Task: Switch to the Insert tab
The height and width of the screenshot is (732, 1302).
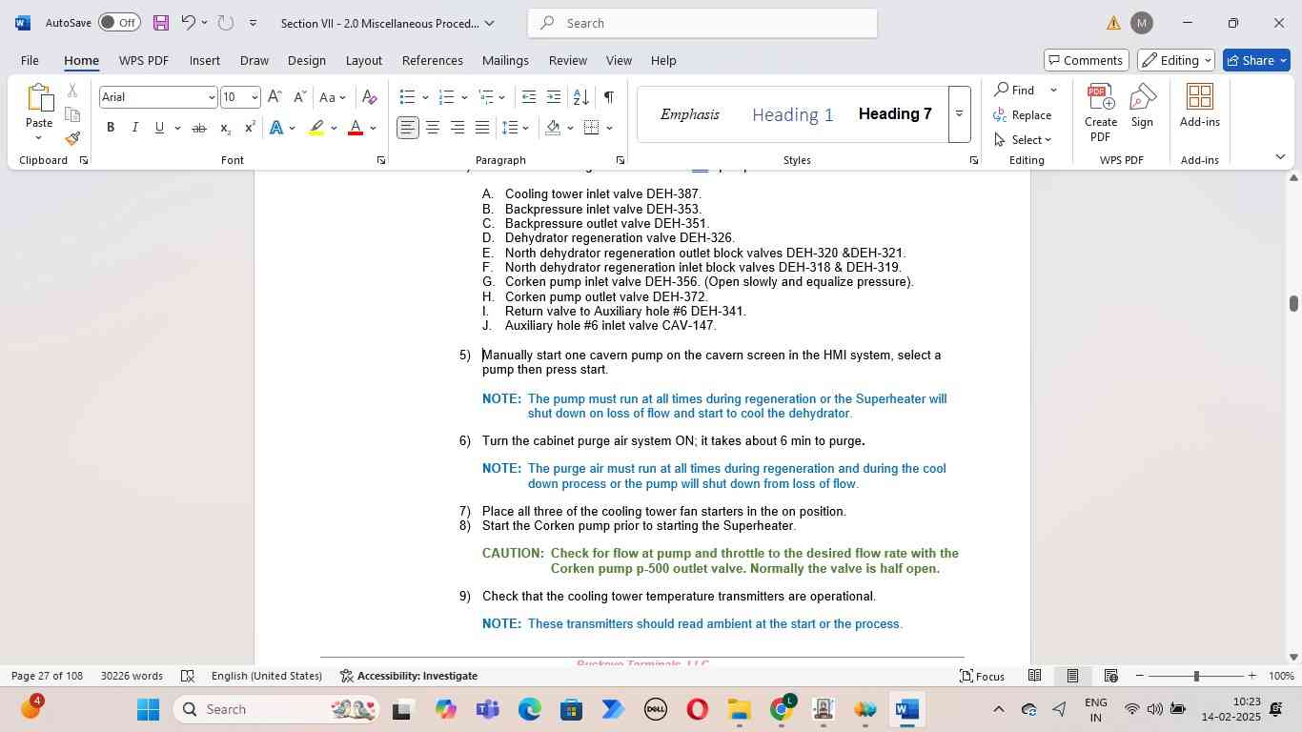Action: [x=205, y=60]
